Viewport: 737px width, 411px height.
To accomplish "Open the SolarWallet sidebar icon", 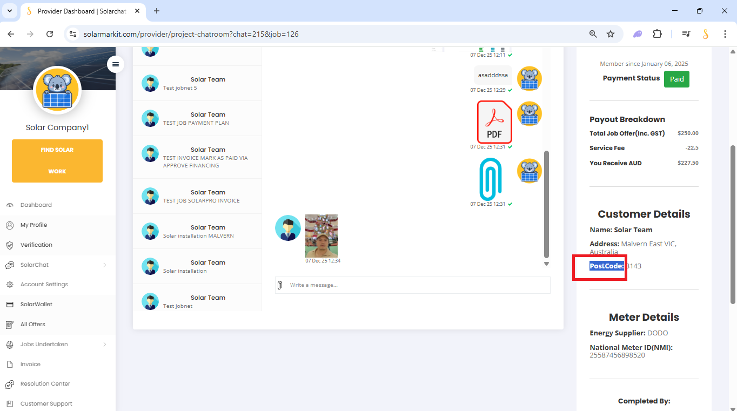I will pos(10,305).
